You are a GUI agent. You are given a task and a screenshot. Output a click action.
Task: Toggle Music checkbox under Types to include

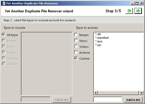tap(4, 46)
